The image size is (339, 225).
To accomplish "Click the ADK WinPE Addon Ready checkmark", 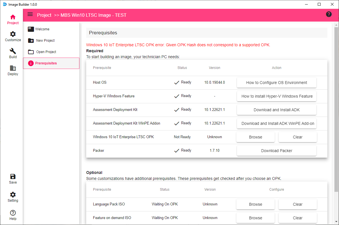I will pyautogui.click(x=177, y=123).
